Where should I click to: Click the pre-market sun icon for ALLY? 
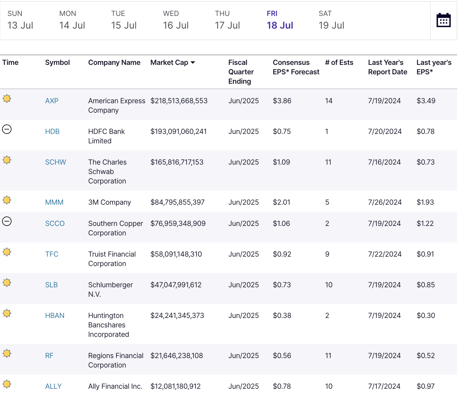tap(7, 384)
